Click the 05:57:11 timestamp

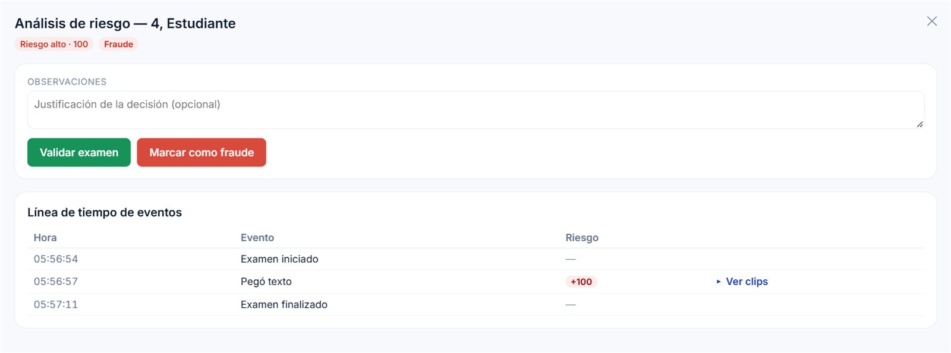[56, 304]
